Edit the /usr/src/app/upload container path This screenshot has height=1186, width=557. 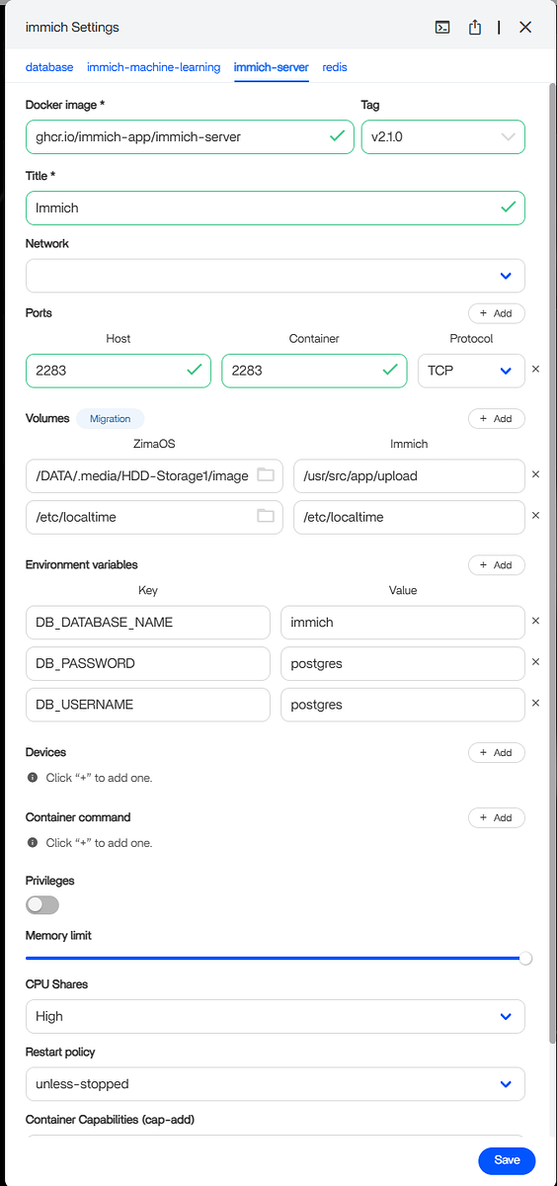(x=409, y=475)
